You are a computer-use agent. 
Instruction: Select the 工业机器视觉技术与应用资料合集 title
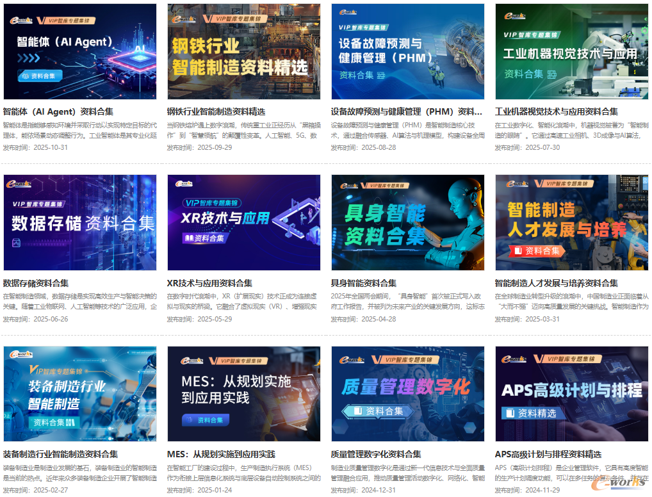[556, 111]
